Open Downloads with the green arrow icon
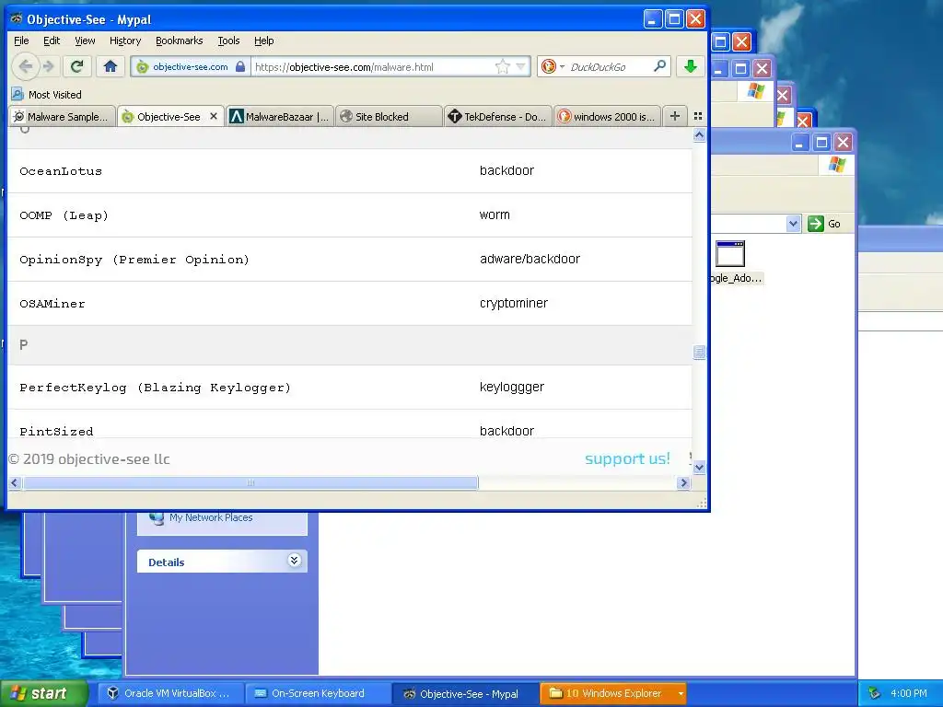943x707 pixels. click(x=691, y=66)
